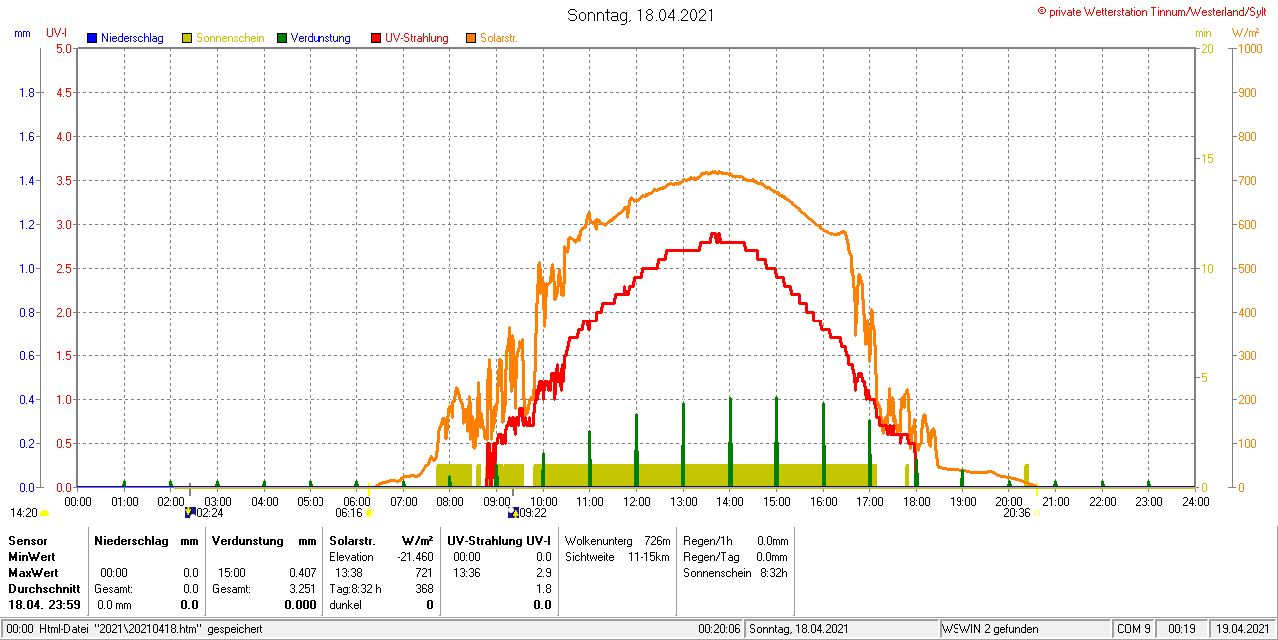Click the 1.4 value on mm axis

point(28,181)
